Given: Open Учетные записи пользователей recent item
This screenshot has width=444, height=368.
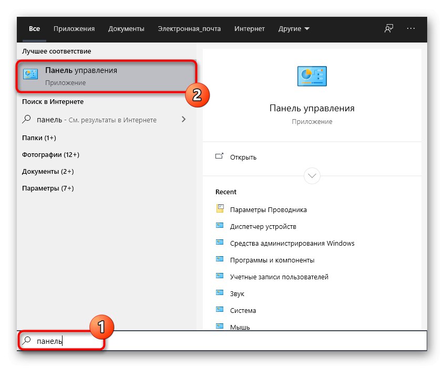Looking at the screenshot, I should click(279, 277).
